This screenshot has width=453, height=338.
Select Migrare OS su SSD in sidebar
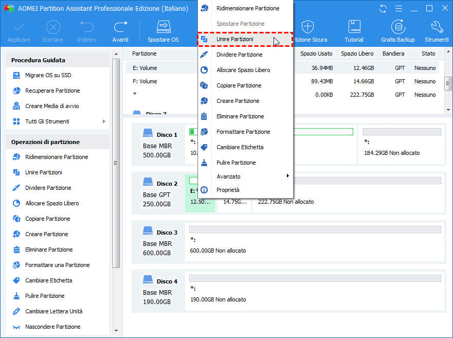coord(48,75)
